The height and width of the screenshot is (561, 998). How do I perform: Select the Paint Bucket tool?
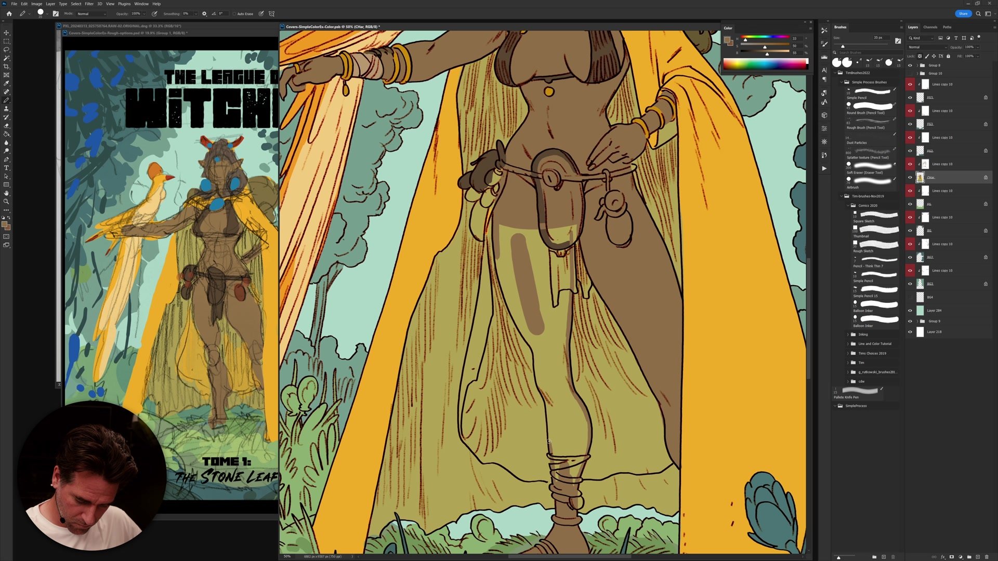coord(6,134)
